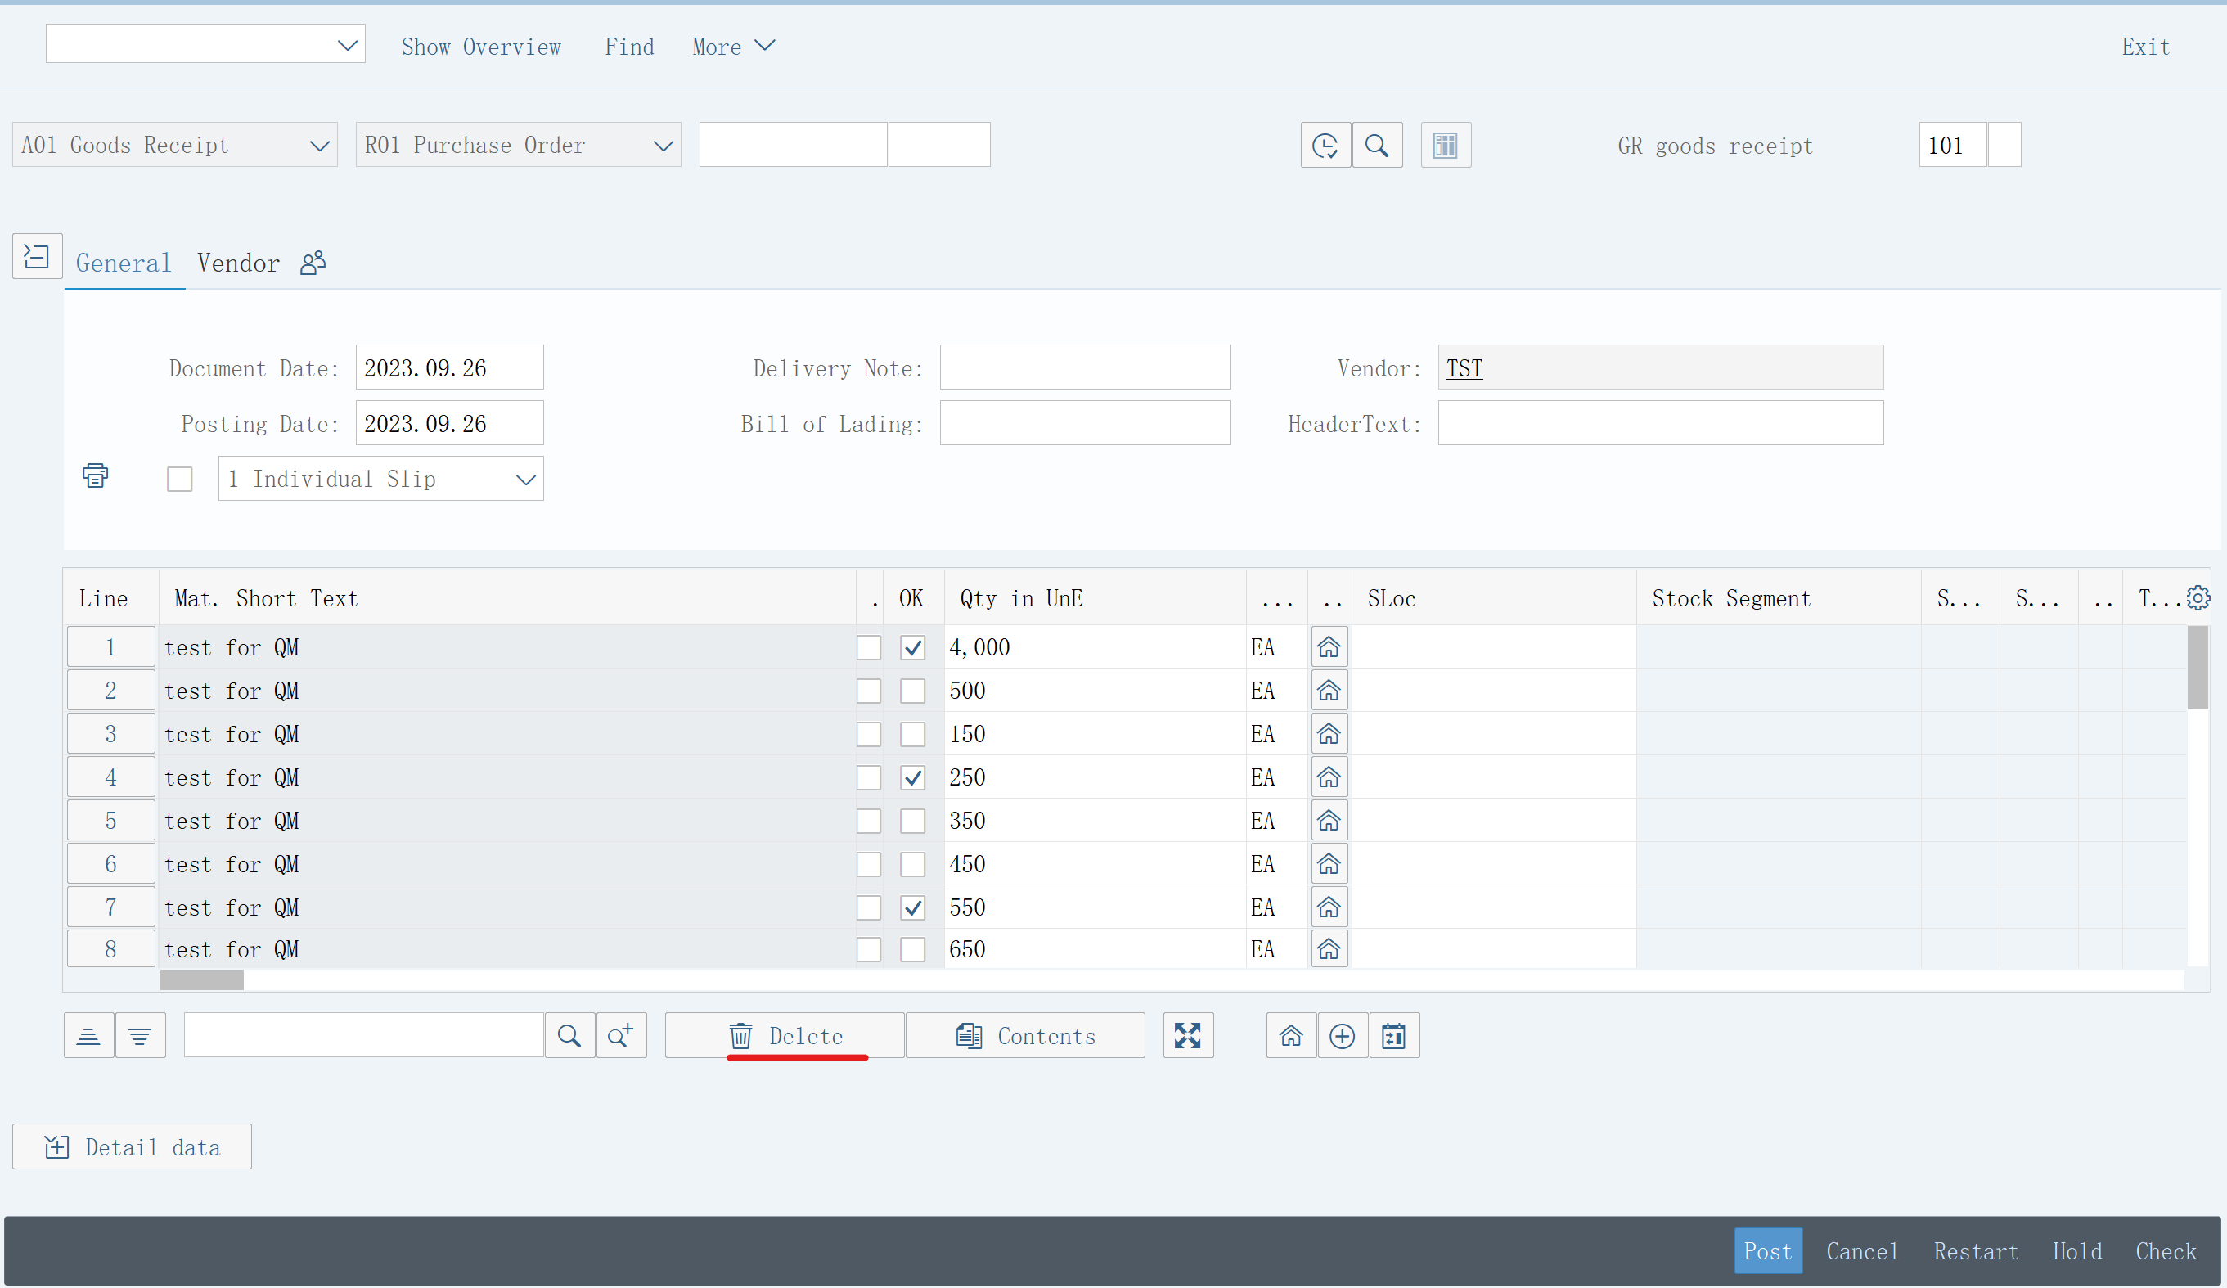Click the Delete button
2227x1288 pixels.
pos(785,1035)
